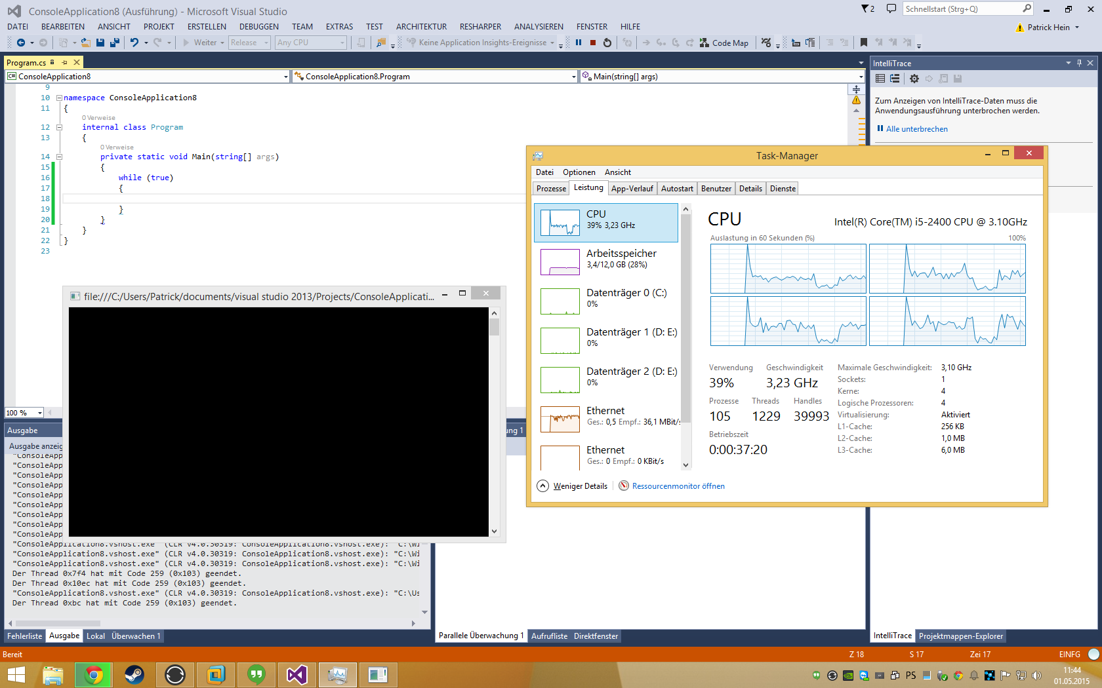This screenshot has width=1102, height=688.
Task: Open Google Chrome from the taskbar
Action: click(x=94, y=674)
